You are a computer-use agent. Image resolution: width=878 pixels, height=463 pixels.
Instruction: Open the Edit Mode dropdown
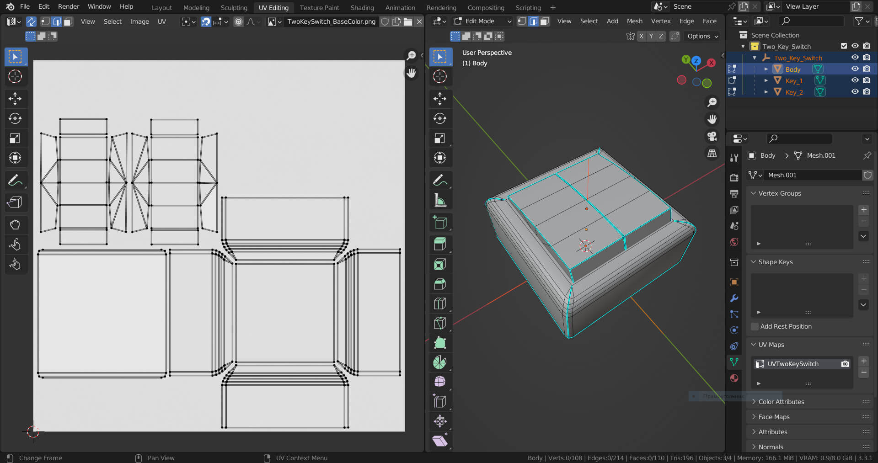coord(482,21)
